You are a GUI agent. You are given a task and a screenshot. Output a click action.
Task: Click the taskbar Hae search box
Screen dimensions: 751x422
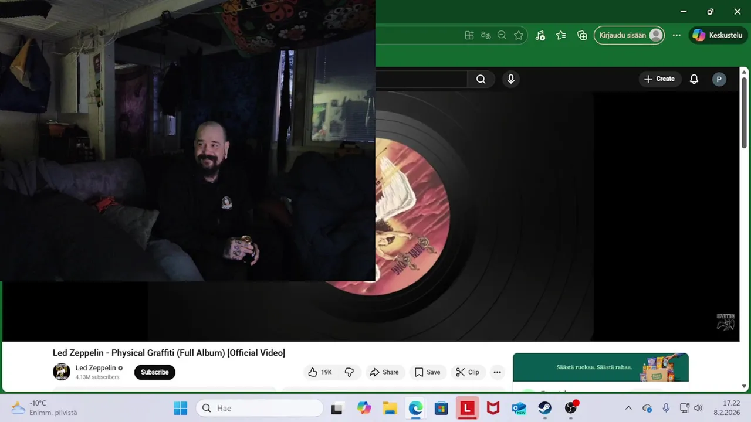pyautogui.click(x=259, y=408)
